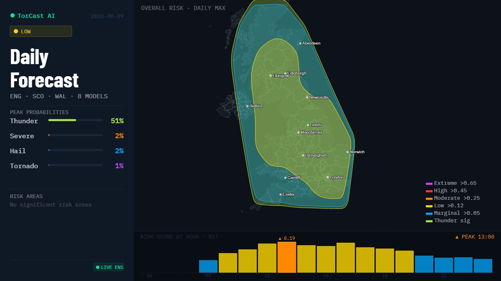Screen dimensions: 501x281
Task: Click the LIVE ENS status badge
Action: click(109, 267)
